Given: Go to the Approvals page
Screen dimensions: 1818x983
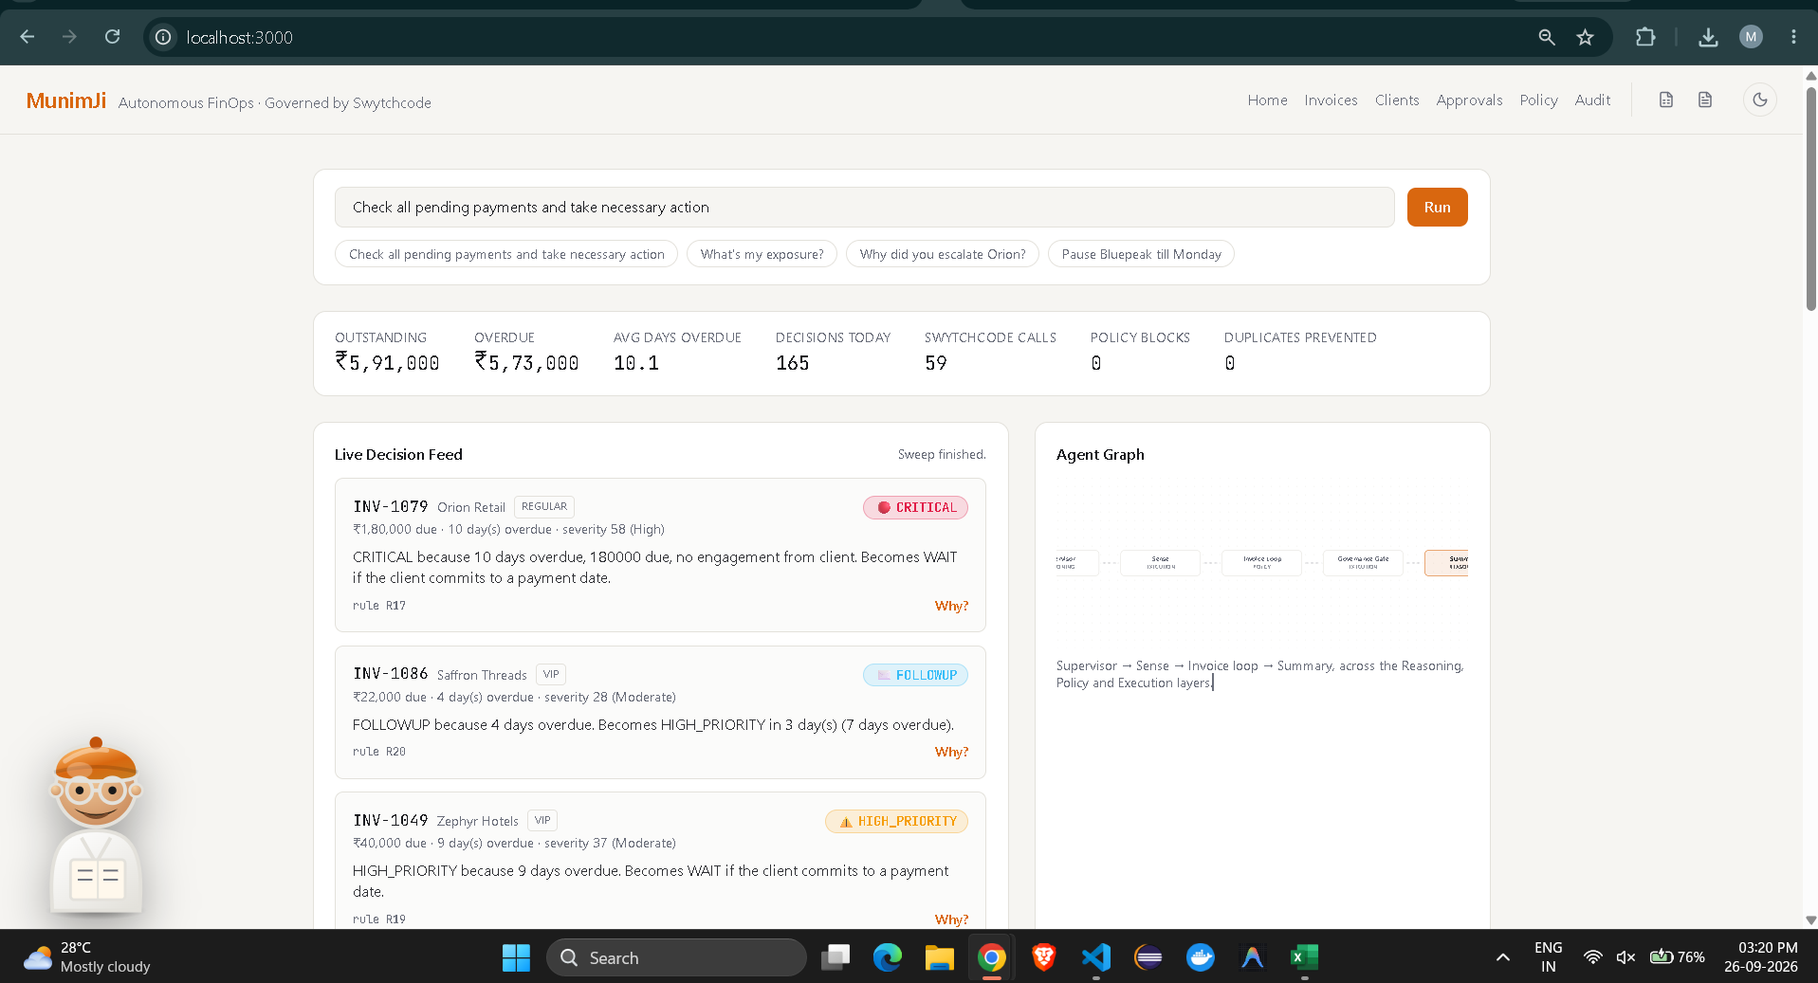Looking at the screenshot, I should coord(1469,100).
